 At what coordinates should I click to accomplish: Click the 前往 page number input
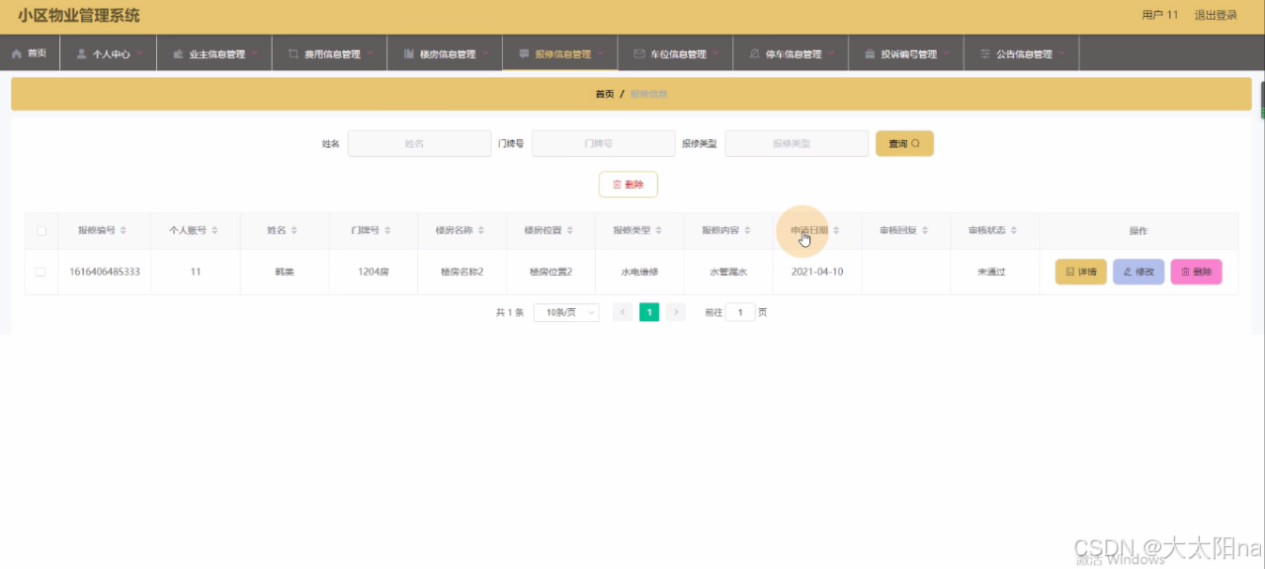coord(740,312)
